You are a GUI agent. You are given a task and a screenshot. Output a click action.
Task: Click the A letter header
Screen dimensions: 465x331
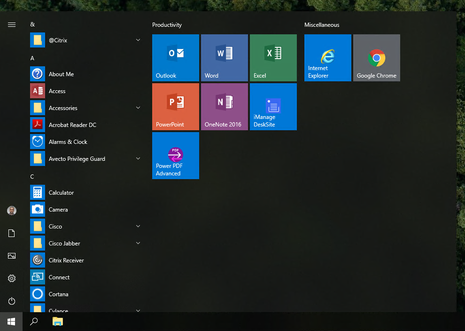point(32,58)
